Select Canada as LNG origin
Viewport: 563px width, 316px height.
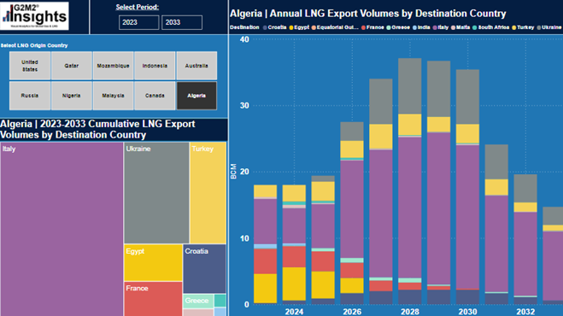tap(155, 96)
